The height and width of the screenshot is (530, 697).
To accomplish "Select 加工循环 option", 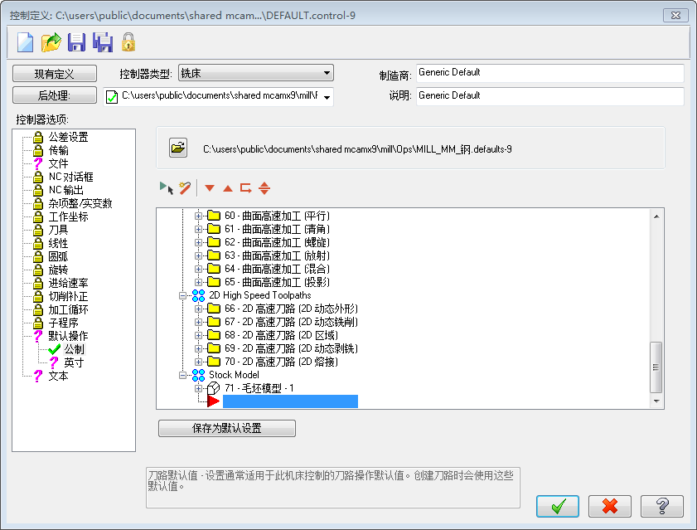I will [68, 309].
